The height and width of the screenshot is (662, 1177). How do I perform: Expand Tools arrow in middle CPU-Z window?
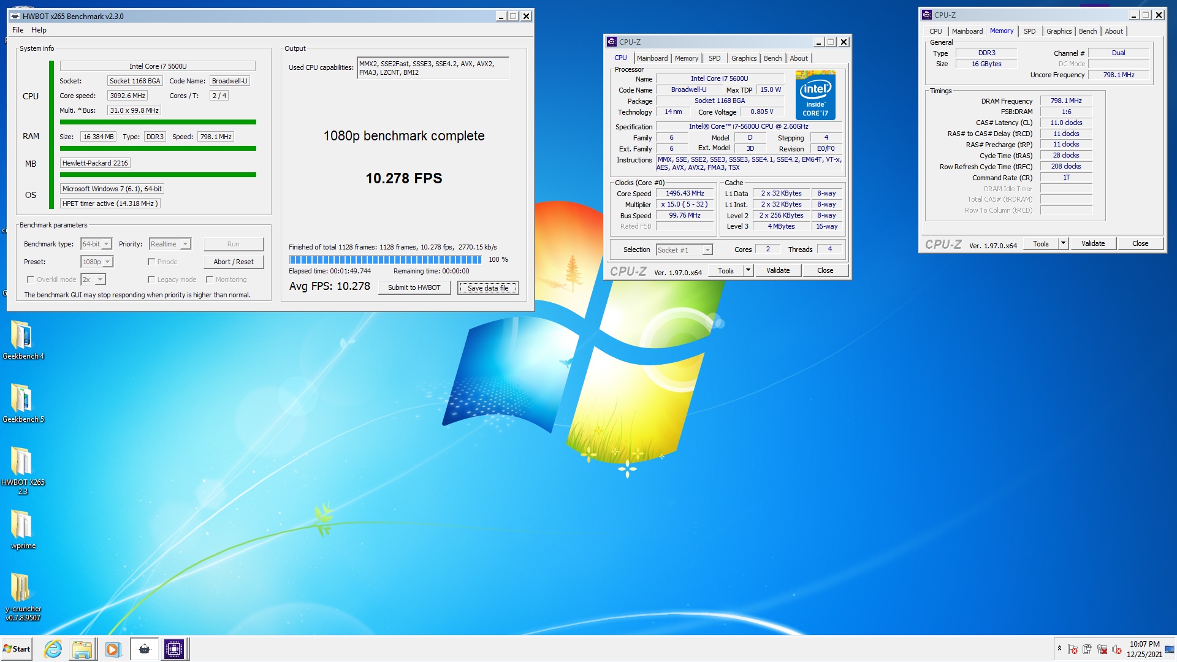click(748, 270)
